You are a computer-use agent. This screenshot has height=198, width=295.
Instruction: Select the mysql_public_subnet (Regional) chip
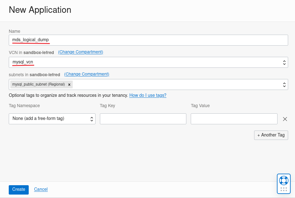39,84
